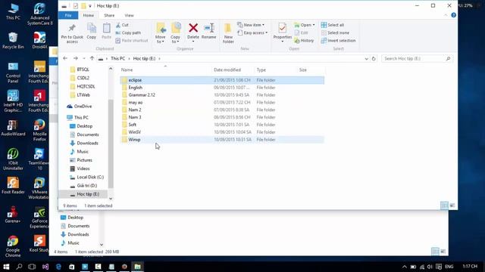The image size is (485, 272).
Task: Click Select none
Action: point(335,32)
